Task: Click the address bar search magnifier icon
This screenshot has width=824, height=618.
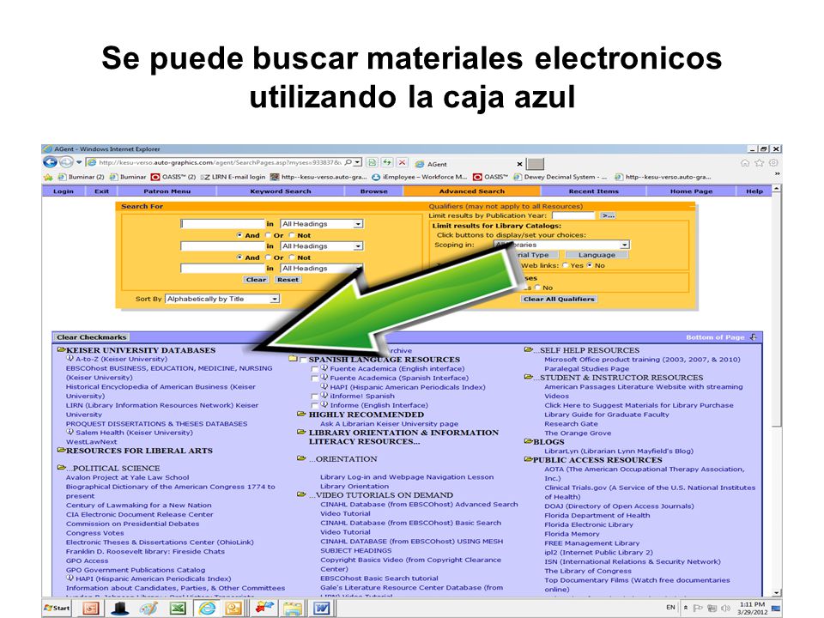Action: tap(348, 162)
